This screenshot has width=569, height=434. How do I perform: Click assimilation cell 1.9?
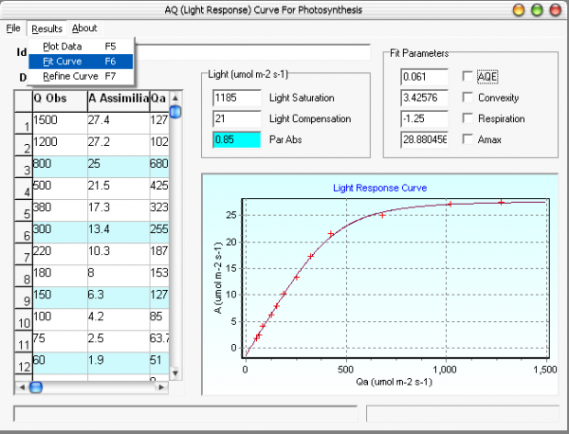(x=119, y=363)
